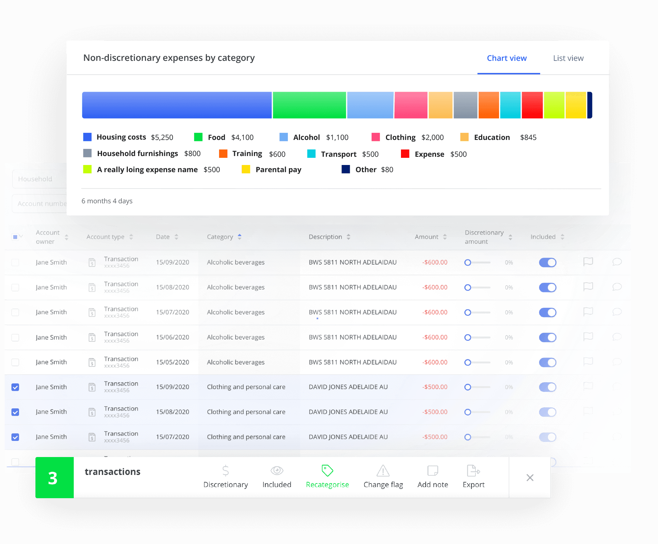Screen dimensions: 658x544
Task: Sort by Description column
Action: [348, 237]
